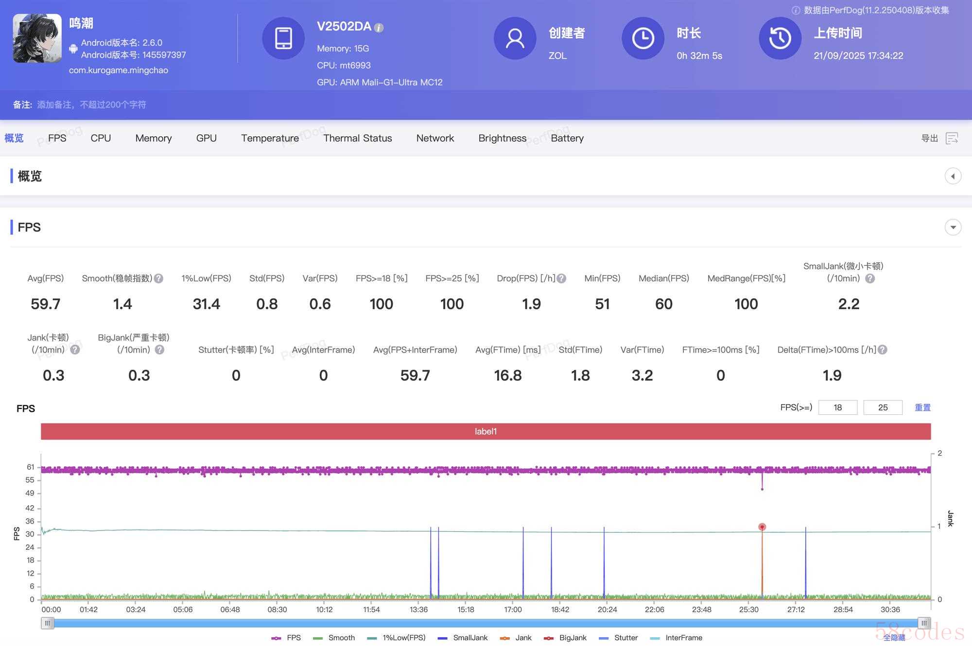The height and width of the screenshot is (646, 972).
Task: Click the info icon beside V2502DA
Action: [379, 28]
